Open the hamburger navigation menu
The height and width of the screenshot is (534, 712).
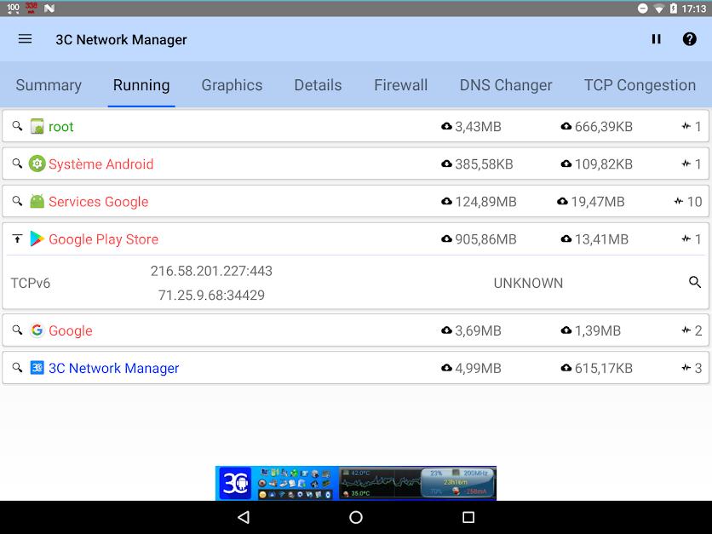pyautogui.click(x=25, y=39)
